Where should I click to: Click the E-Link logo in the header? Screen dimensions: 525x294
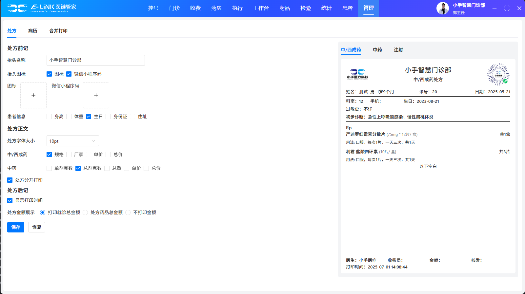tap(42, 8)
